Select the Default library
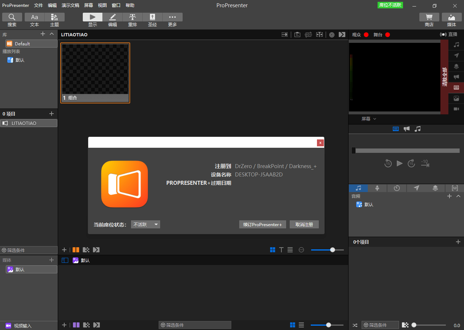This screenshot has width=464, height=330. pyautogui.click(x=32, y=44)
